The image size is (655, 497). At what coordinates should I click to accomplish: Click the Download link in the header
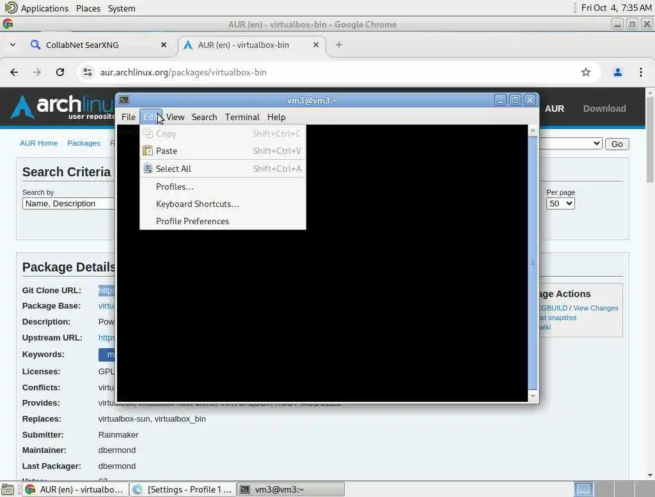pyautogui.click(x=604, y=109)
